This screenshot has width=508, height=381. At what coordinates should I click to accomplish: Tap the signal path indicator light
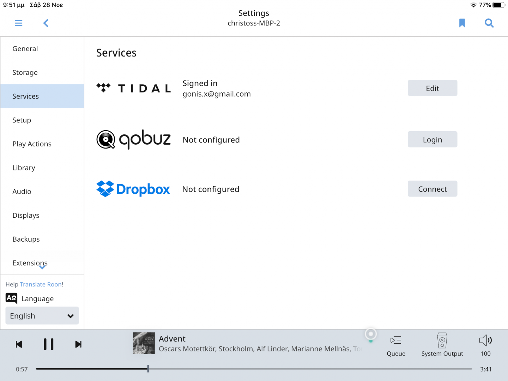[x=371, y=334]
